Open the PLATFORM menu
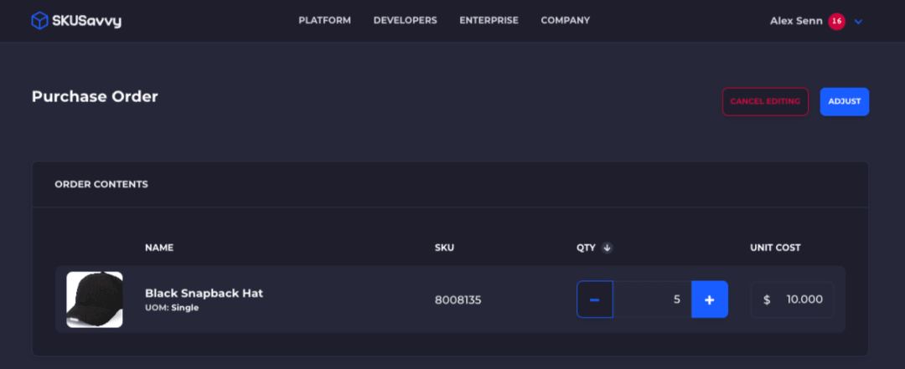The width and height of the screenshot is (905, 369). tap(324, 21)
